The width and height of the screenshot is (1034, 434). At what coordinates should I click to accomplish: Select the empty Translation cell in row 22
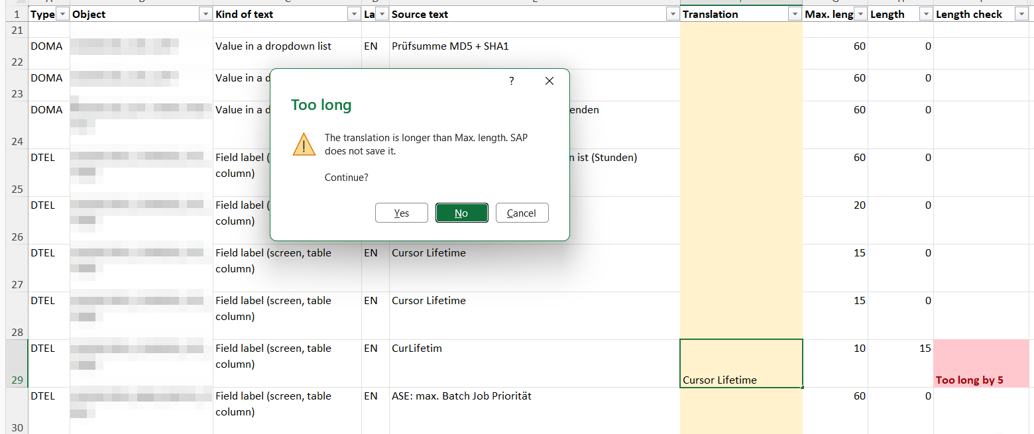pyautogui.click(x=741, y=54)
